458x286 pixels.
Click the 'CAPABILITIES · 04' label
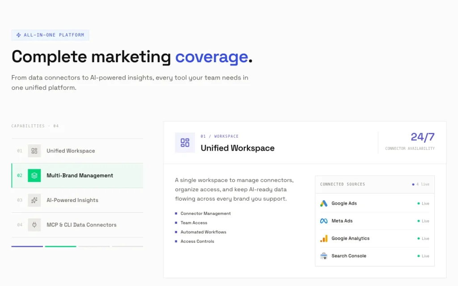35,126
